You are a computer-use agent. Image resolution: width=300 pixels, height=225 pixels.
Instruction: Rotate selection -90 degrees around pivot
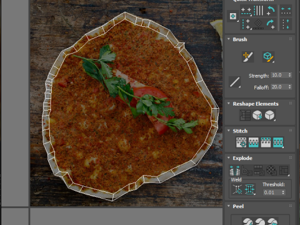tap(271, 11)
